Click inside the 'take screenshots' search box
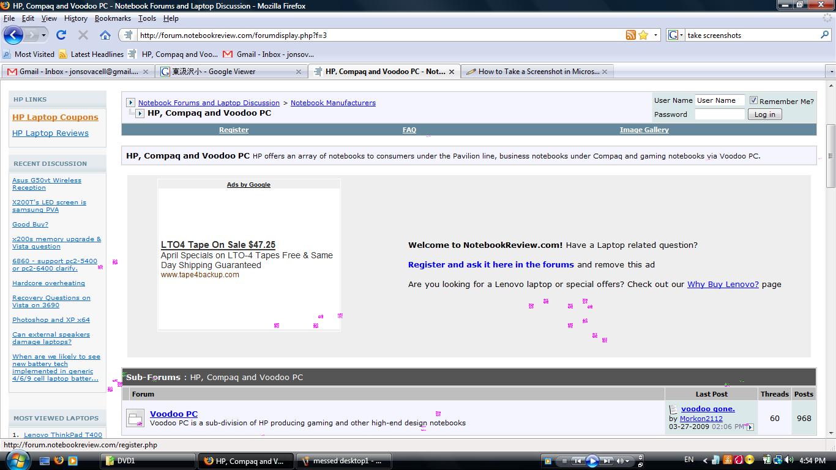Screen dimensions: 836x470 click(752, 35)
